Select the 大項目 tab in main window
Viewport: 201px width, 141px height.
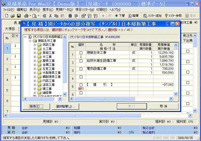pos(10,29)
